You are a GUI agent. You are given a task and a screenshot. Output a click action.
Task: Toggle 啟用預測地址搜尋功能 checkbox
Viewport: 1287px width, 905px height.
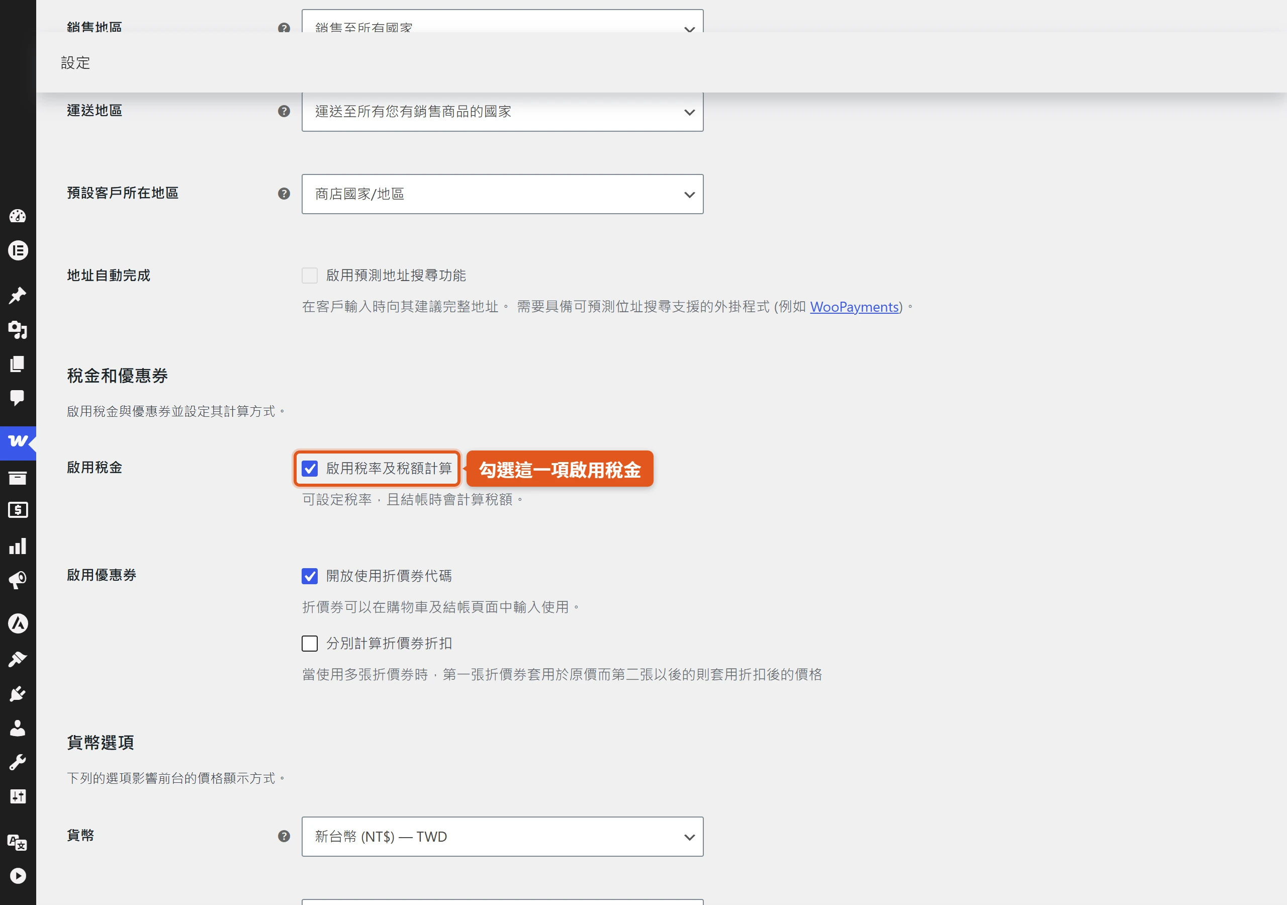[x=309, y=276]
